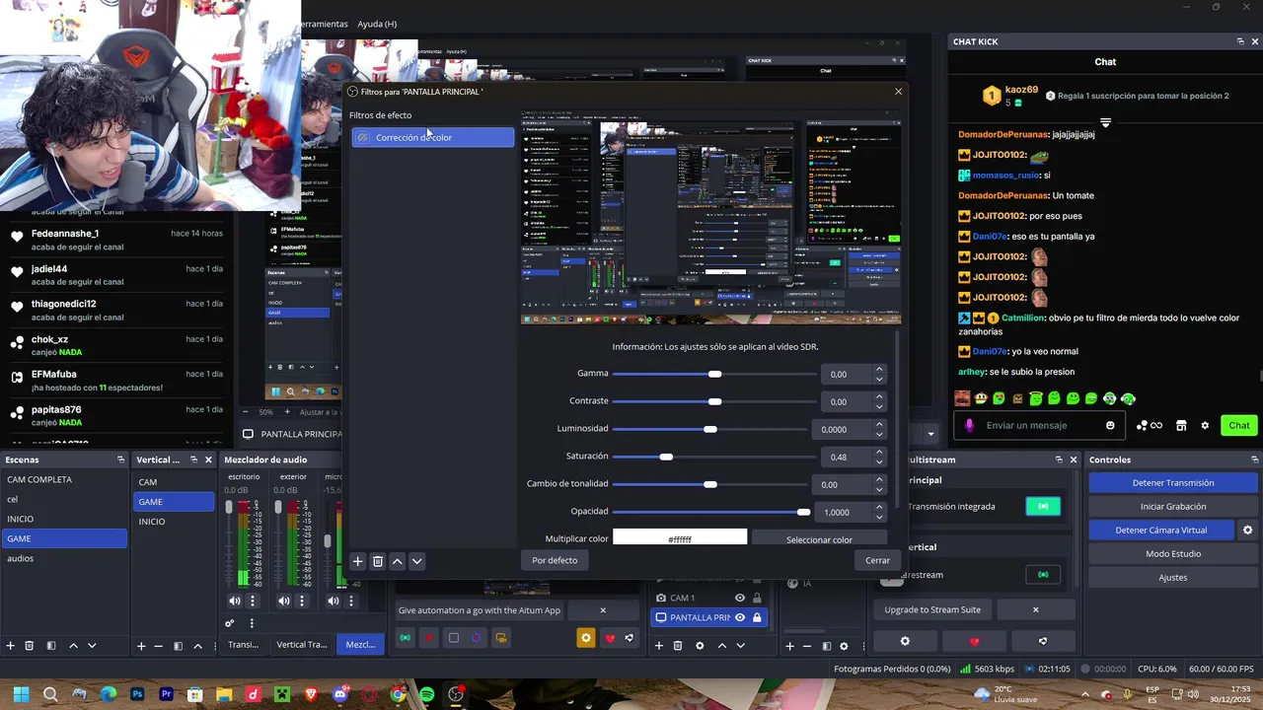Image resolution: width=1263 pixels, height=710 pixels.
Task: Increase Saturación value with up arrow
Action: coord(879,452)
